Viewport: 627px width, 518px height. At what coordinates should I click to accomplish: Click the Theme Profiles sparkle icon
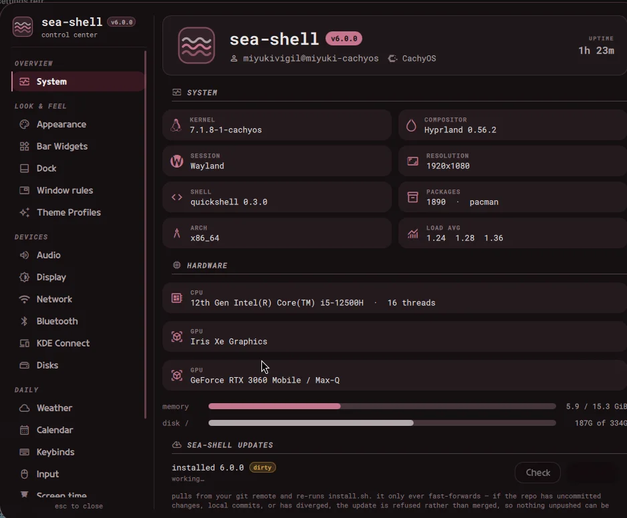click(x=24, y=212)
